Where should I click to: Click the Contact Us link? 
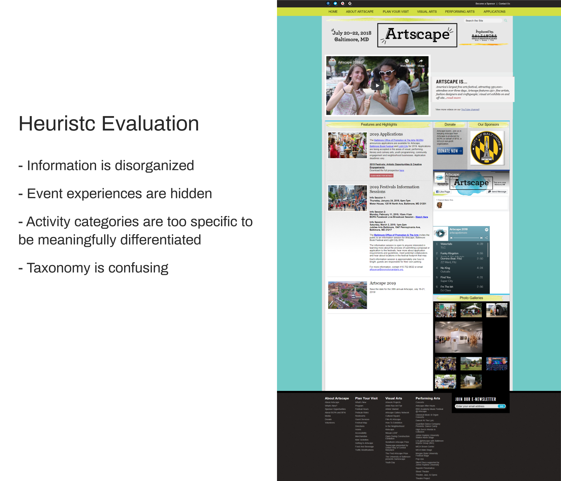point(504,4)
